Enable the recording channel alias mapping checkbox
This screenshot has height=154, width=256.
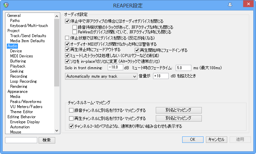coord(71,110)
